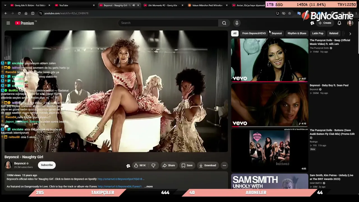This screenshot has width=359, height=202.
Task: Click the install/cast icon in address bar
Action: pyautogui.click(x=277, y=13)
